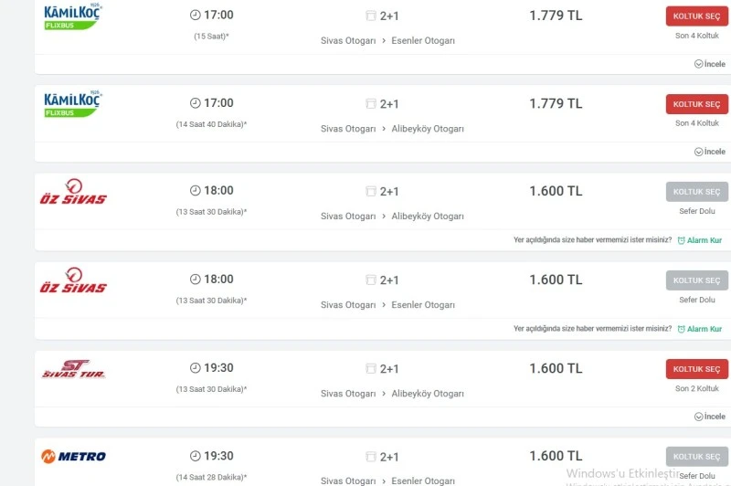731x486 pixels.
Task: Select a seat on the Kamil Koç 15 Saat trip
Action: [x=696, y=16]
